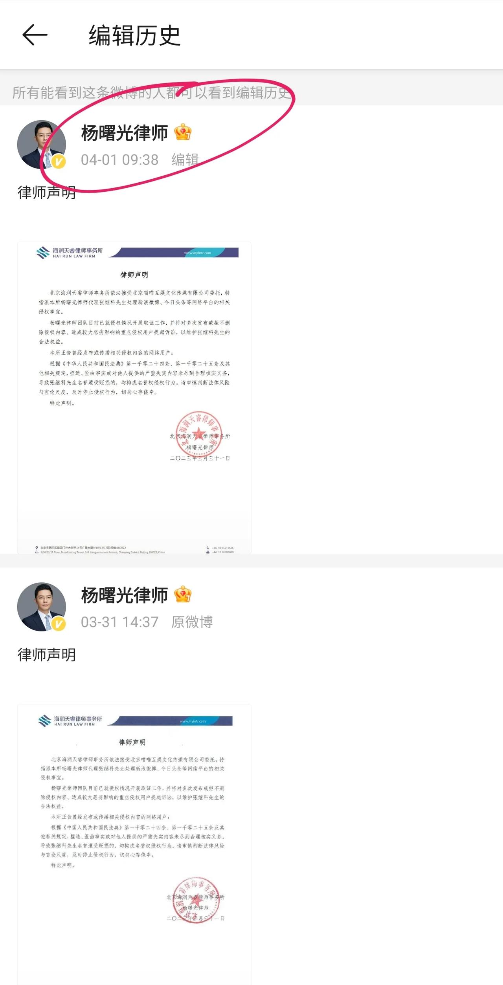Tap the 原微博 label on second entry

[x=192, y=622]
